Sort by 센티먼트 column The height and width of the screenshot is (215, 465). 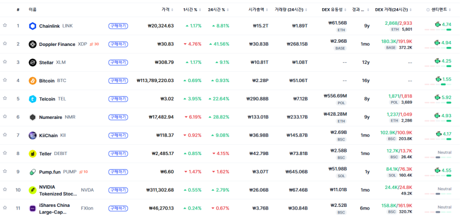pos(441,10)
